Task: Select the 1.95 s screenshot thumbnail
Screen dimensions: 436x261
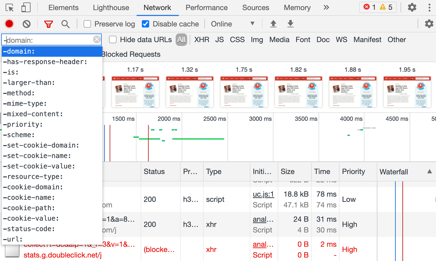Action: pos(407,92)
